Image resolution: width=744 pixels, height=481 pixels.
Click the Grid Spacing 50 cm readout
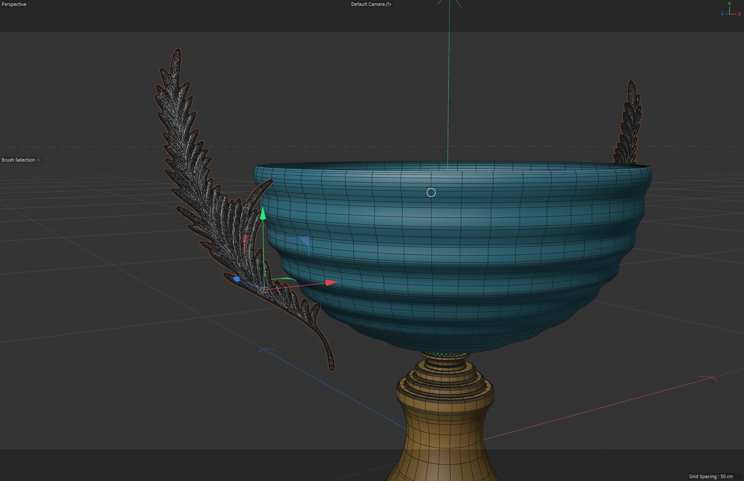(711, 476)
